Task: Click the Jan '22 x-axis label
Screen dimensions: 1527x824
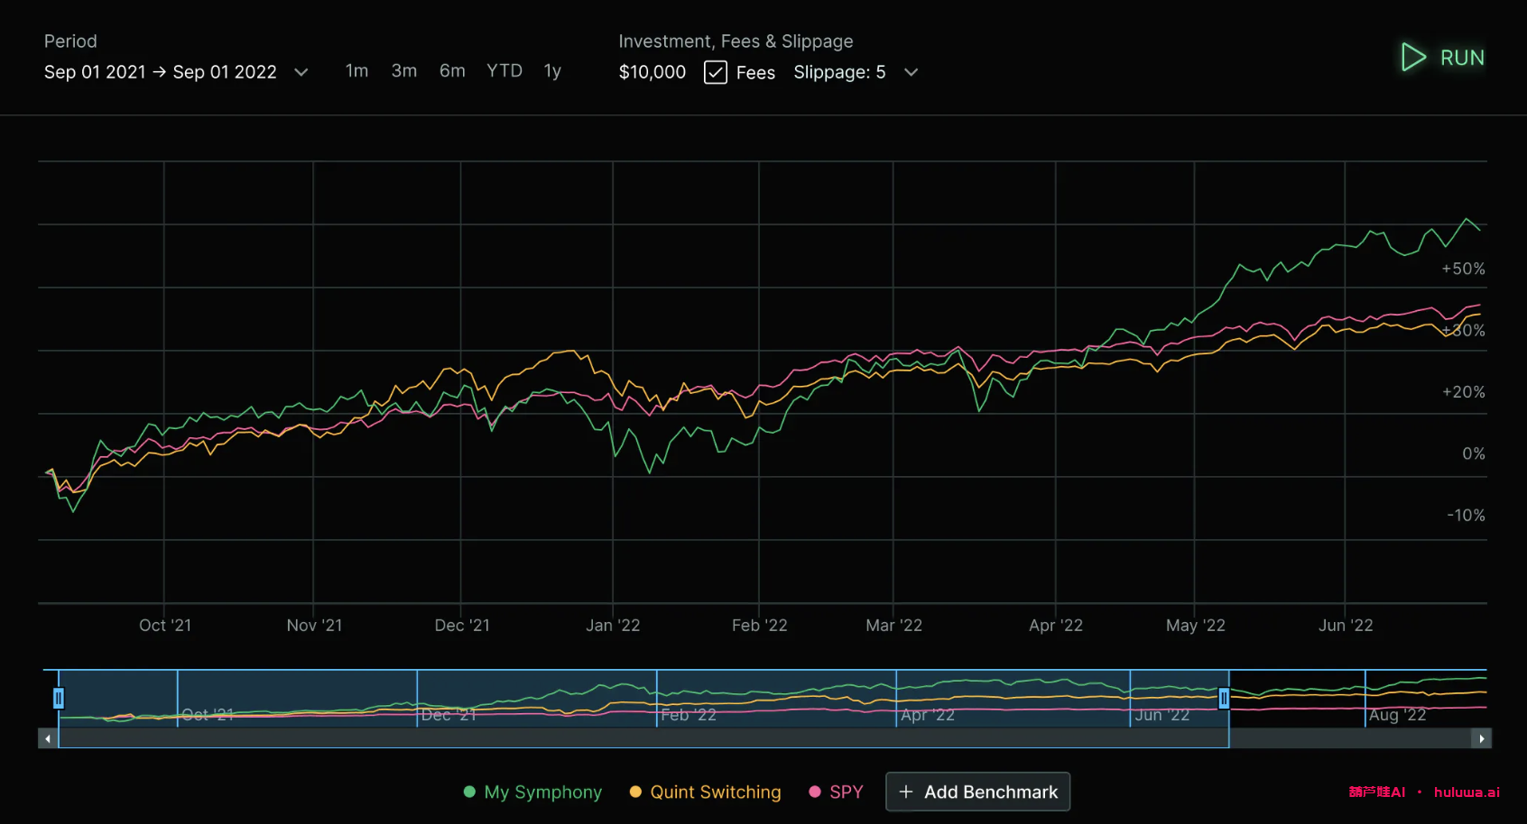Action: click(x=613, y=626)
